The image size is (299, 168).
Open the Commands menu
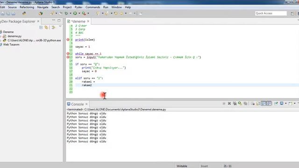93,7
